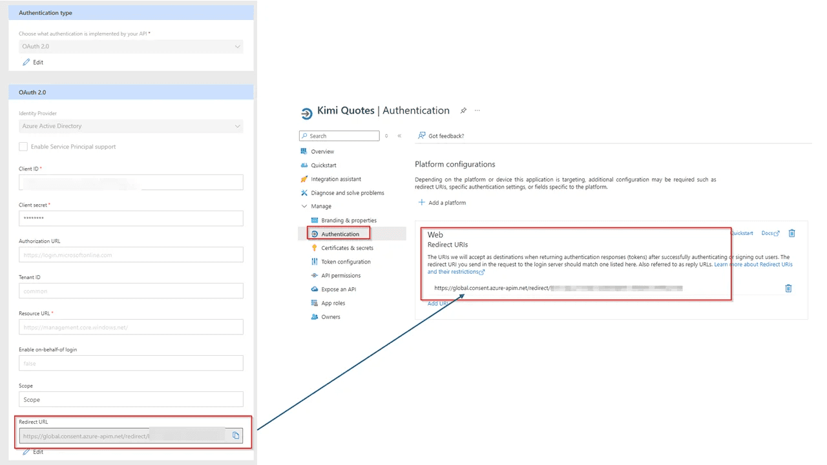Click the Resource URL input field
Screen dimensions: 827x465
pos(131,327)
